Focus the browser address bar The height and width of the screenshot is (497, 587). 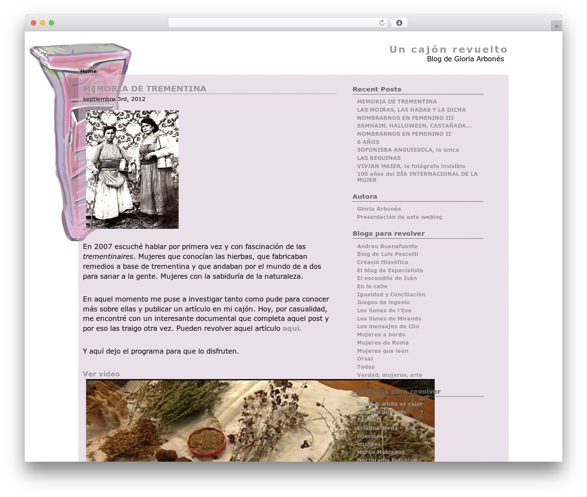(x=277, y=23)
